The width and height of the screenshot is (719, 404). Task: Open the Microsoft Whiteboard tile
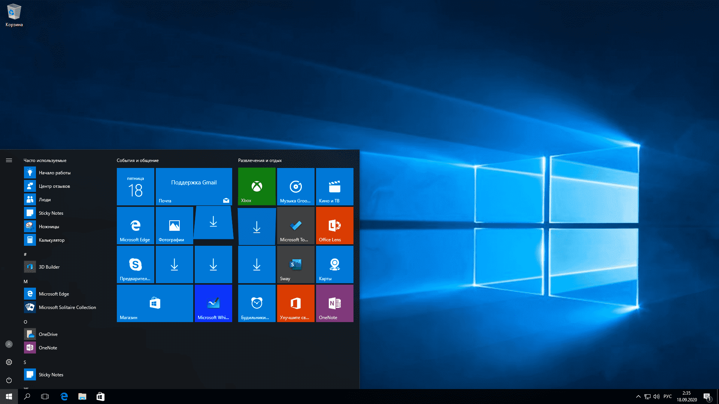pyautogui.click(x=213, y=303)
